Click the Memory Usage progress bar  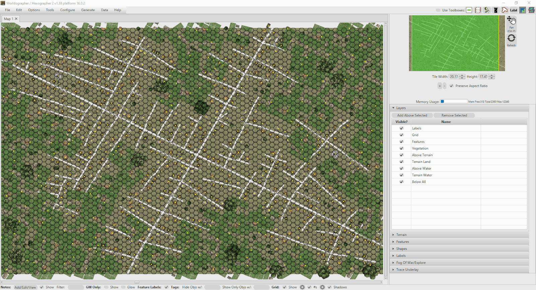click(454, 101)
